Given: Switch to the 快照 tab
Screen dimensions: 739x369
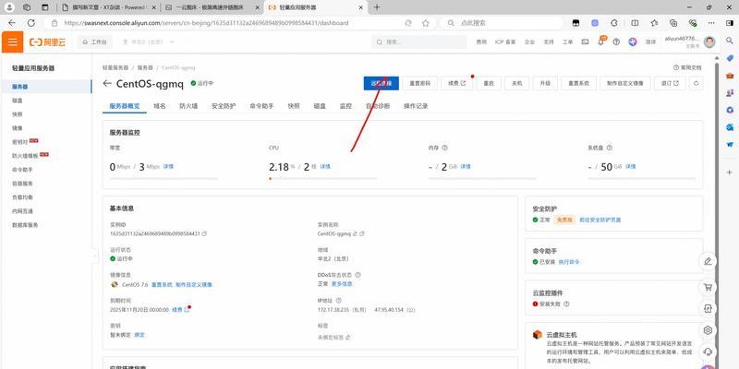Looking at the screenshot, I should click(294, 106).
